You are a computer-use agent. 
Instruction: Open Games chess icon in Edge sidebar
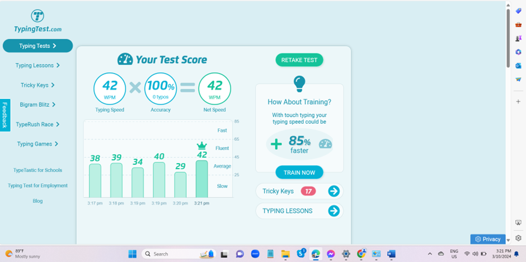[x=518, y=39]
